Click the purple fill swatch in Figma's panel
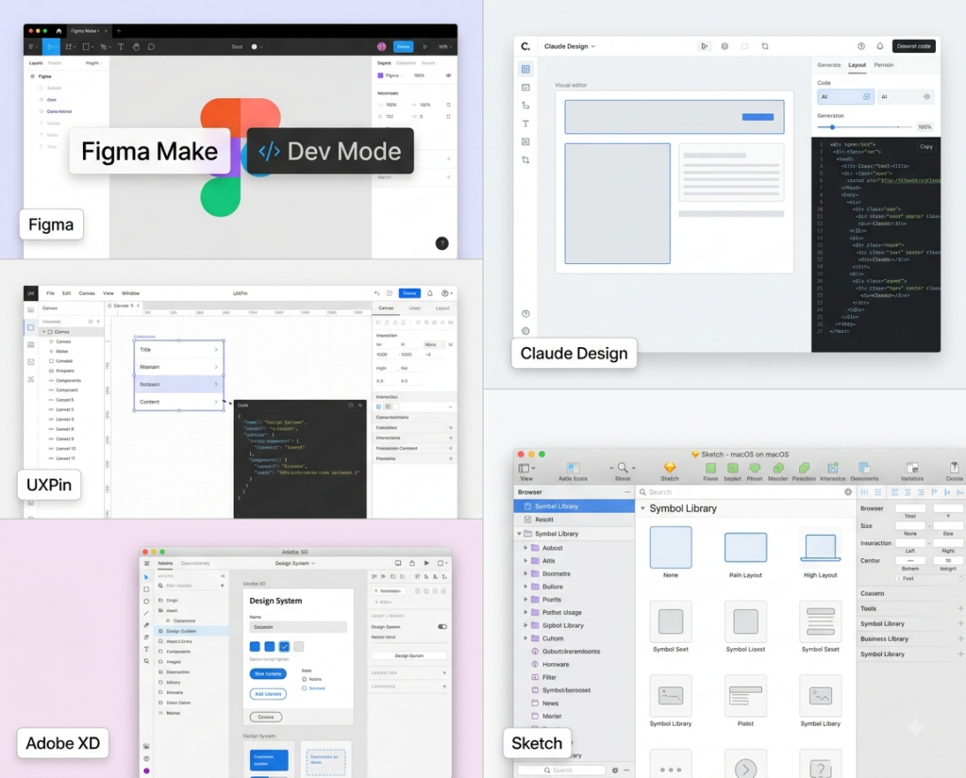The height and width of the screenshot is (778, 966). point(380,75)
